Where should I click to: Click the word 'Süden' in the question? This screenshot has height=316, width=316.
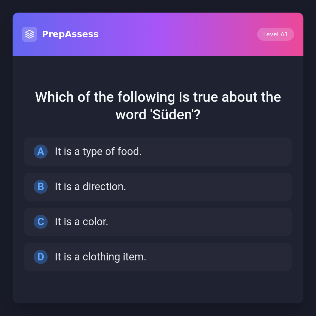172,115
